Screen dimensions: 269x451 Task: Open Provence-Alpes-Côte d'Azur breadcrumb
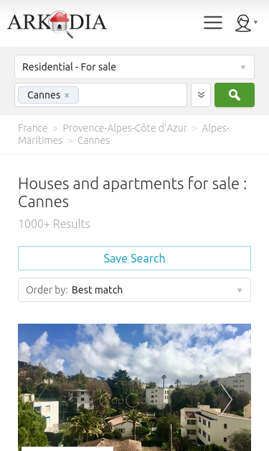coord(125,128)
